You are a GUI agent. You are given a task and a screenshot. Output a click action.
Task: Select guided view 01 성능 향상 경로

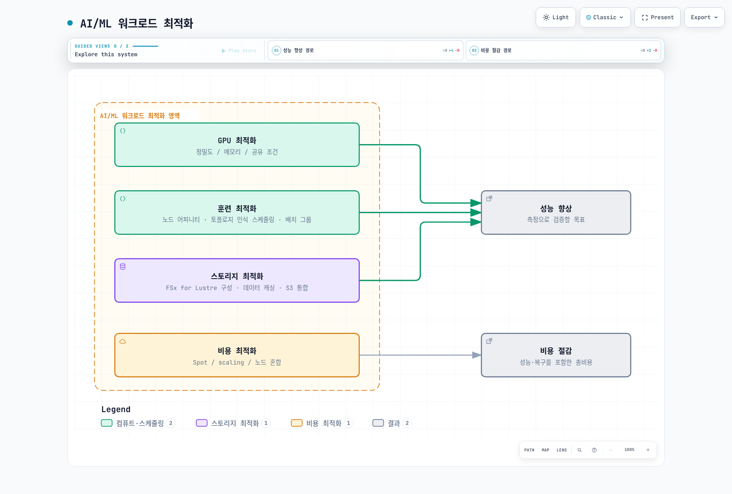pos(366,50)
